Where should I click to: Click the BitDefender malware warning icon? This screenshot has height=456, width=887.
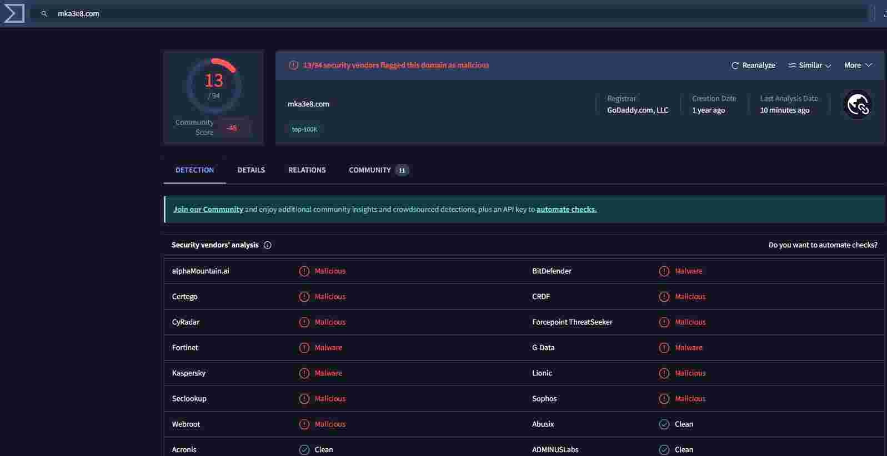tap(664, 271)
